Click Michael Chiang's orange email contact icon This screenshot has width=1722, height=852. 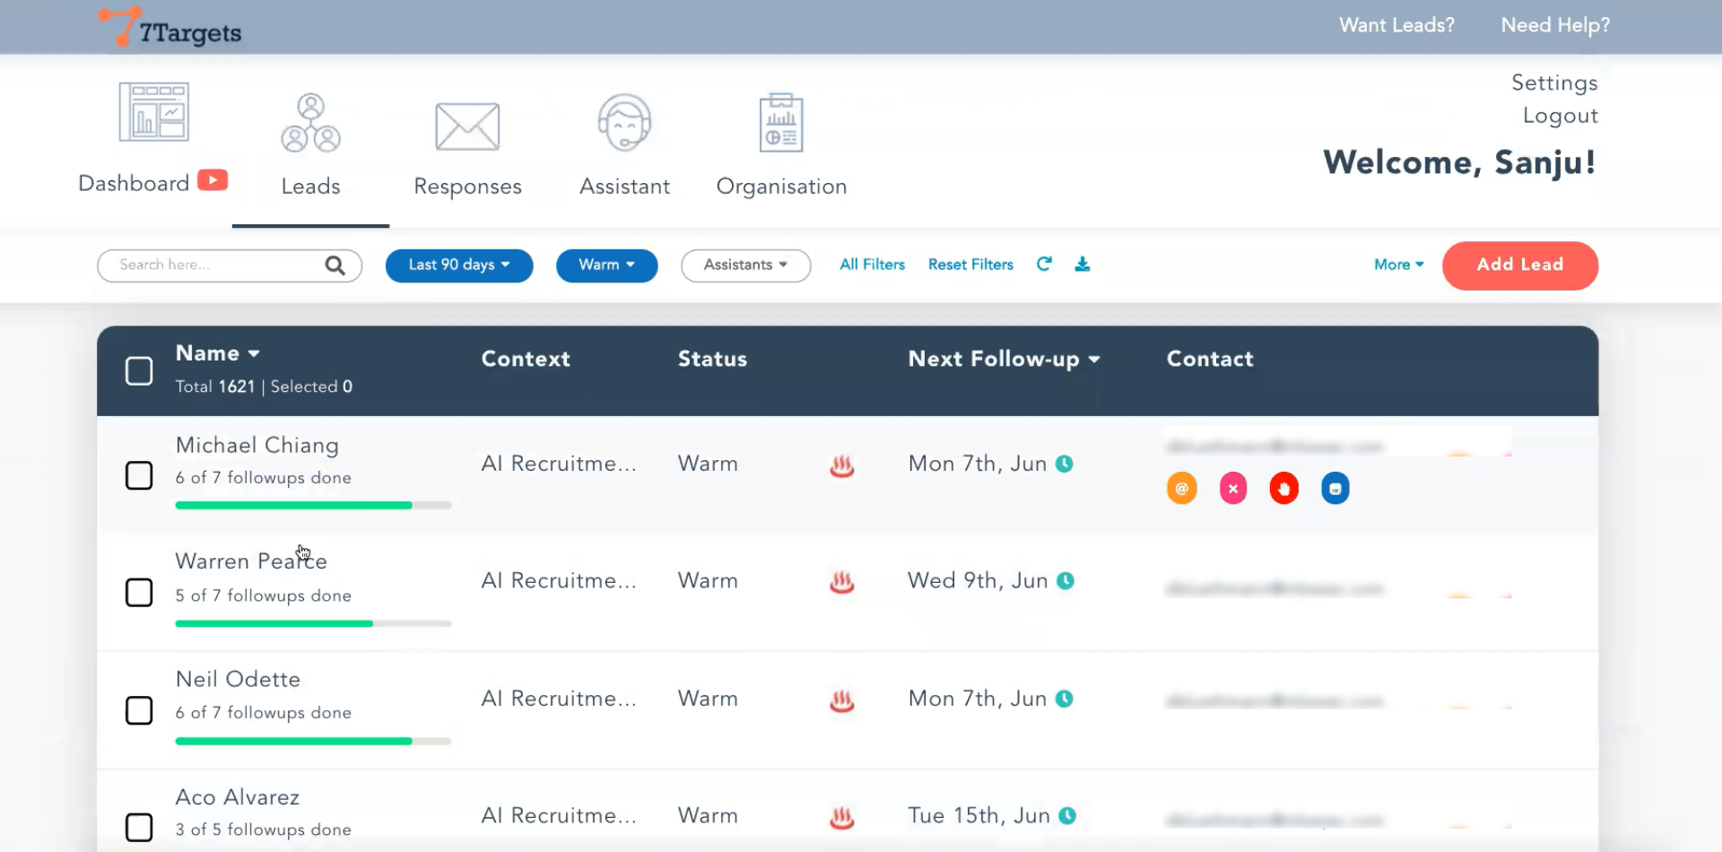(x=1181, y=489)
